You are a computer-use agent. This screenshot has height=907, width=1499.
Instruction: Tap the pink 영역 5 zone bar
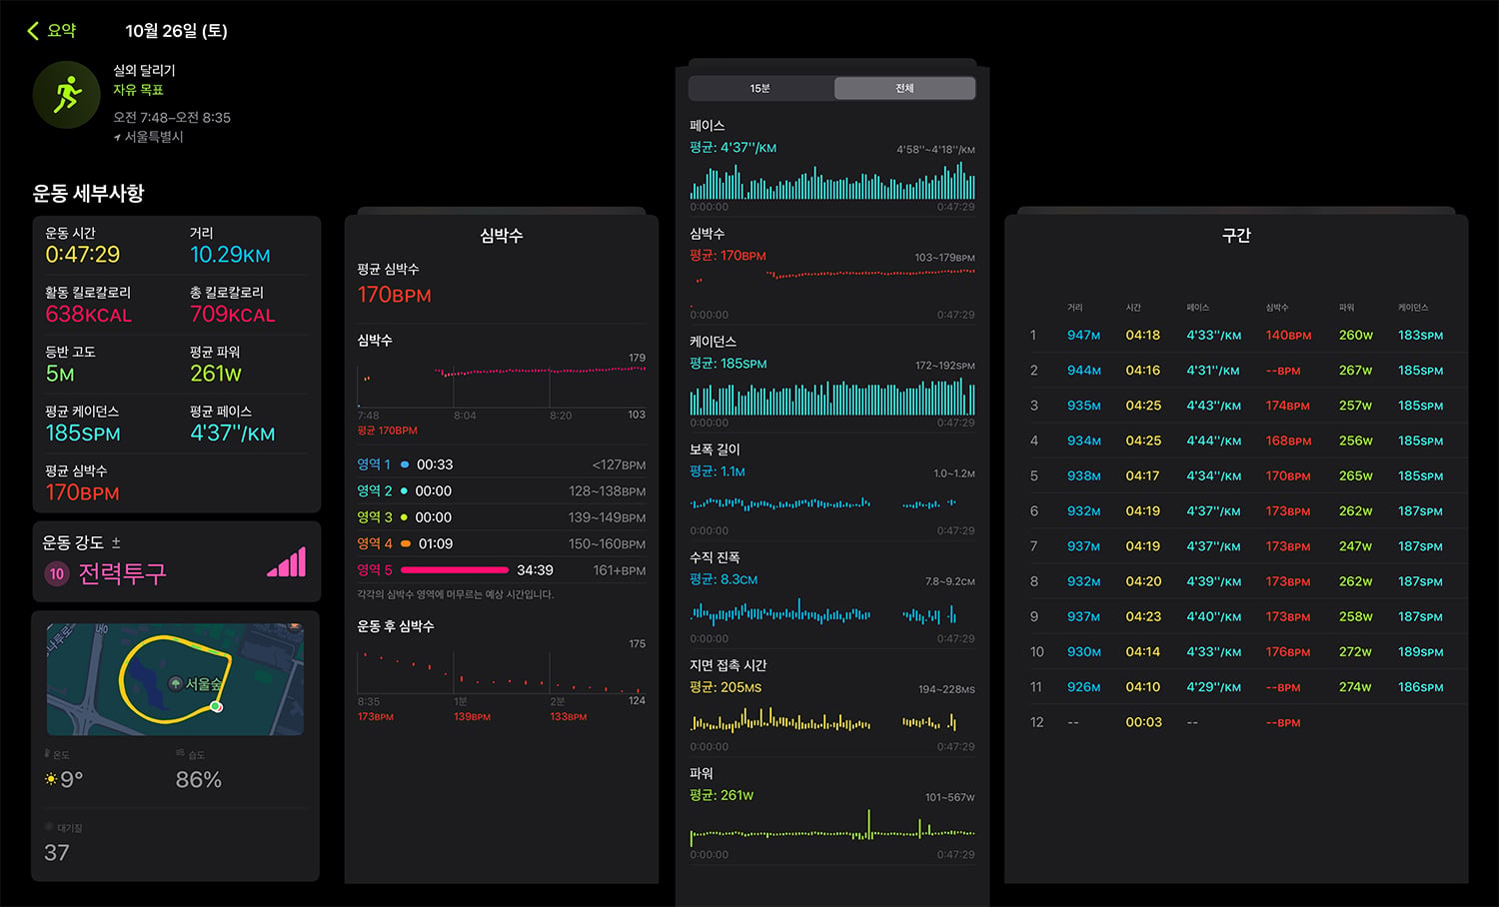pyautogui.click(x=455, y=570)
